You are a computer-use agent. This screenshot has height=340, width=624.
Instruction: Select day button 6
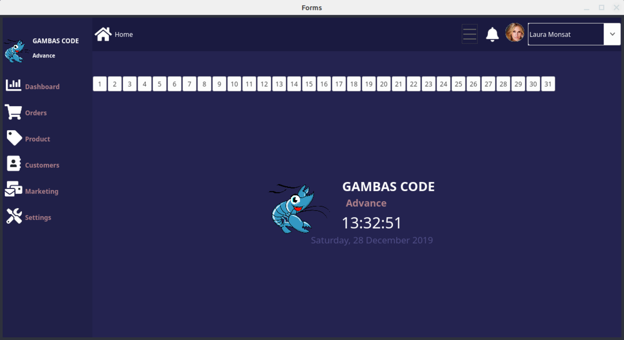(x=175, y=84)
